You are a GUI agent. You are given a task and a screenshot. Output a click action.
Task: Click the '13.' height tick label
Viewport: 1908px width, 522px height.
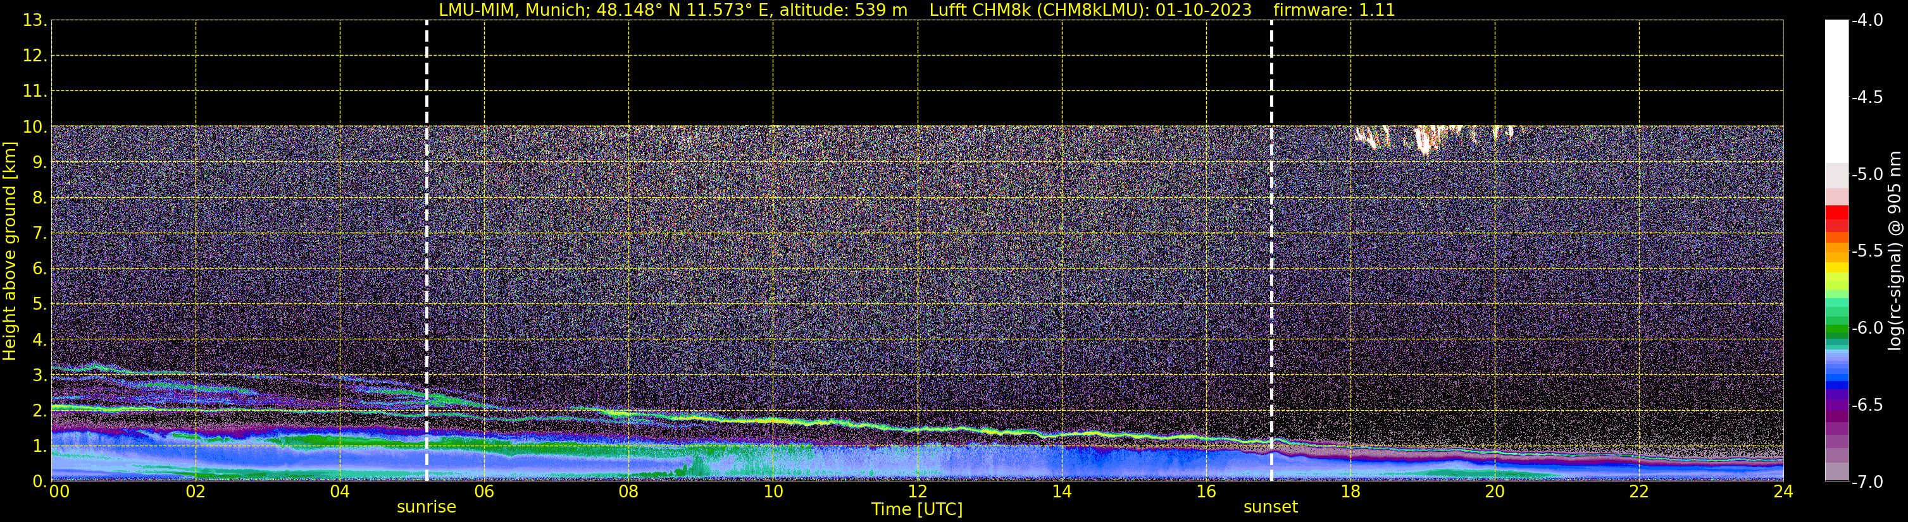(34, 20)
